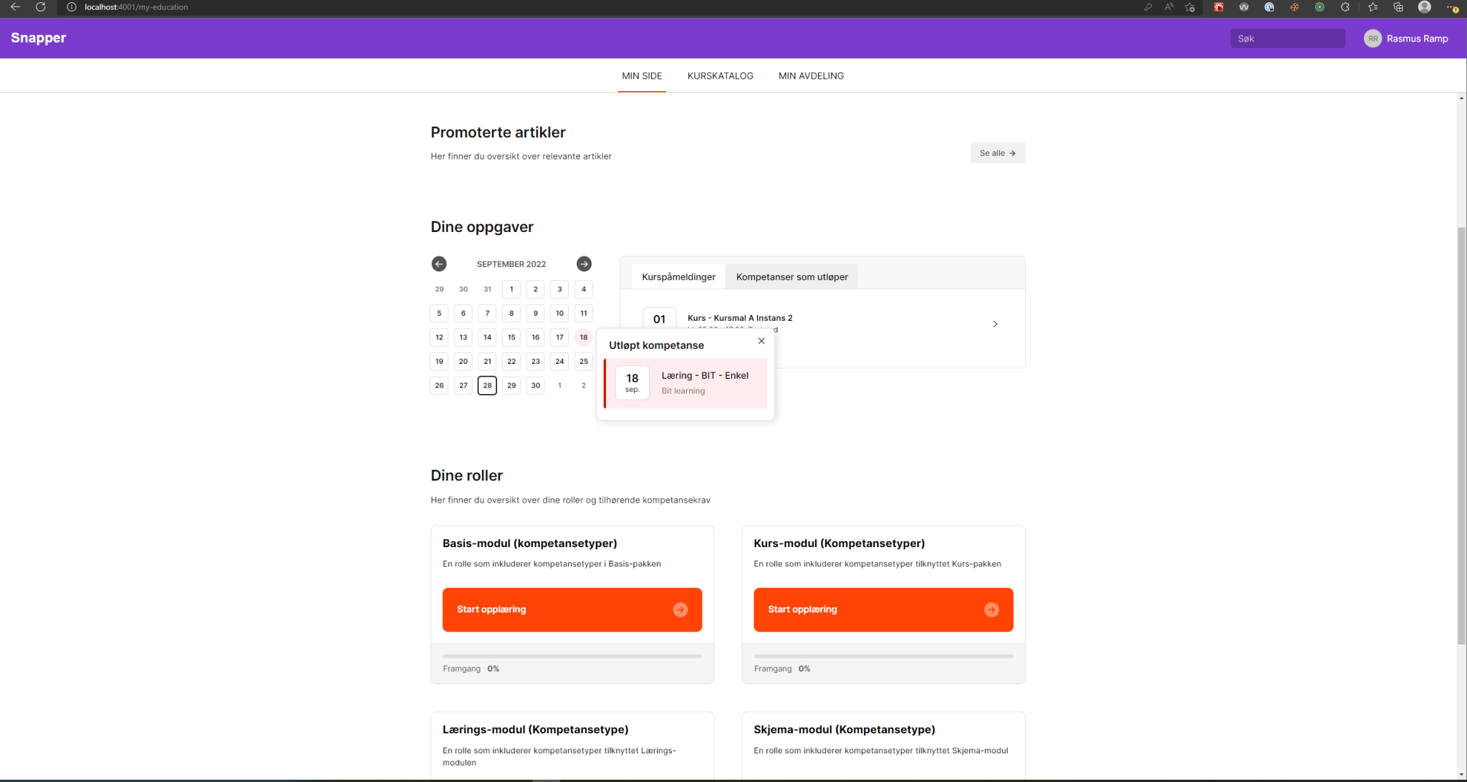
Task: Close the Utløpt kompetanse popup
Action: point(761,341)
